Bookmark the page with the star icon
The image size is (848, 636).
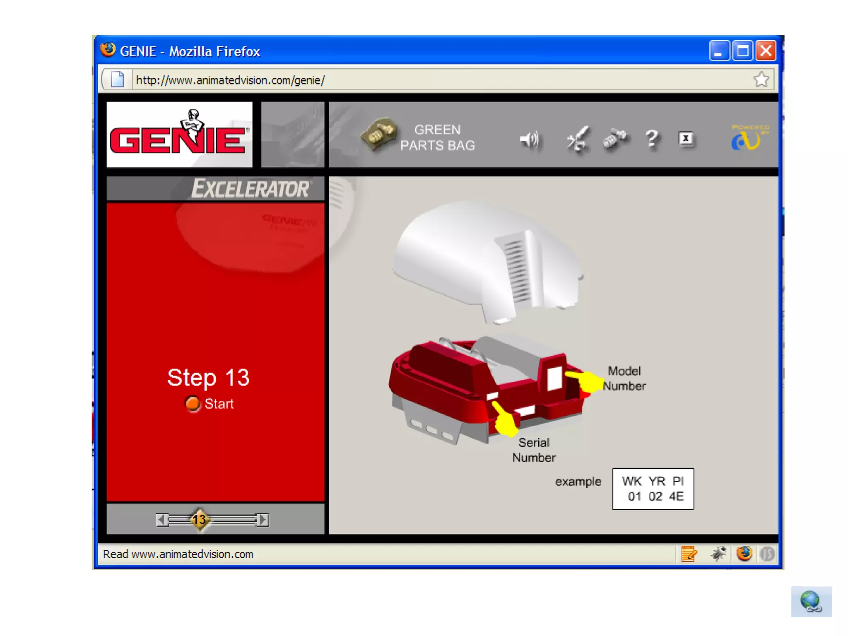click(761, 79)
